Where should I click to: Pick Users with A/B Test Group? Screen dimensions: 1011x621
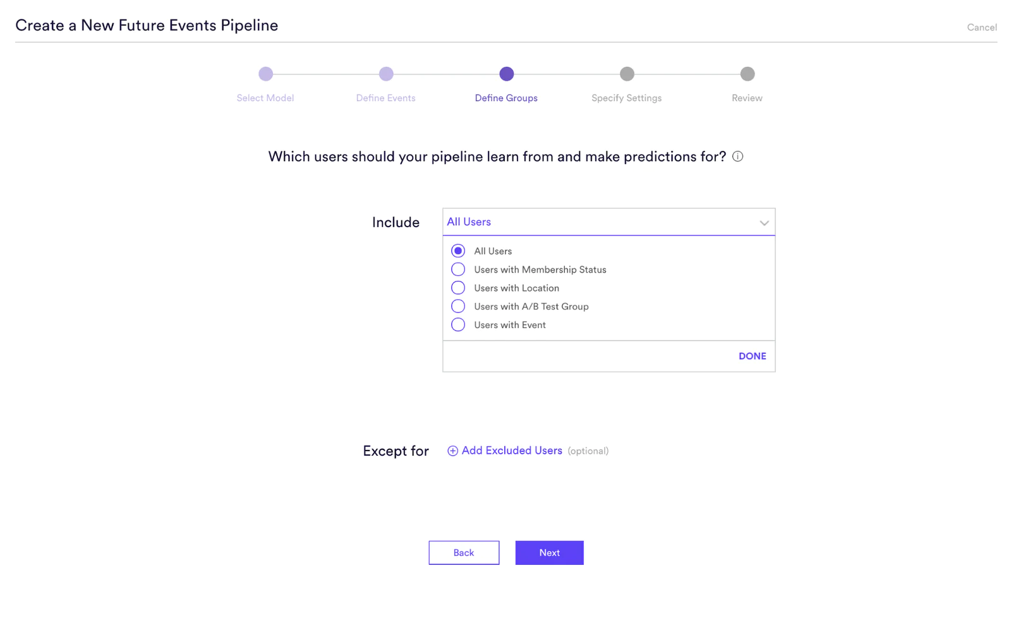458,306
